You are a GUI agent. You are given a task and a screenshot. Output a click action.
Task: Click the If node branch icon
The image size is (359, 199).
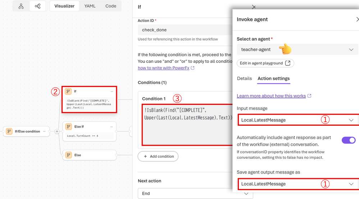tap(68, 92)
